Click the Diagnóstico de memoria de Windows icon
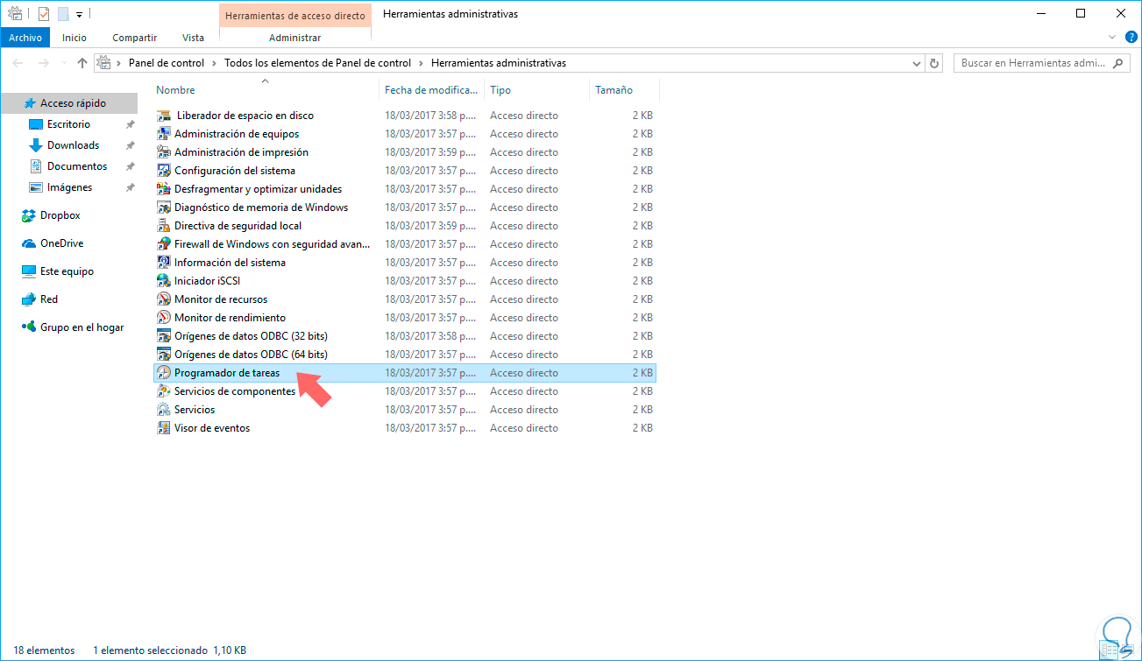 [x=164, y=207]
